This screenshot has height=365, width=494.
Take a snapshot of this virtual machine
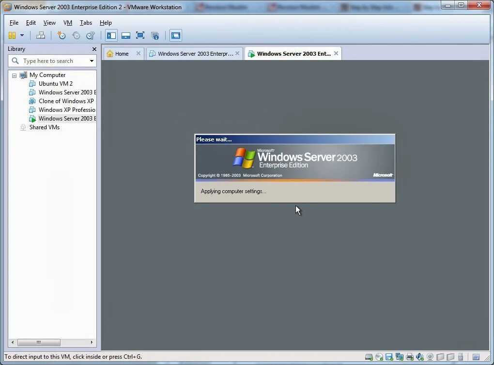pyautogui.click(x=61, y=35)
